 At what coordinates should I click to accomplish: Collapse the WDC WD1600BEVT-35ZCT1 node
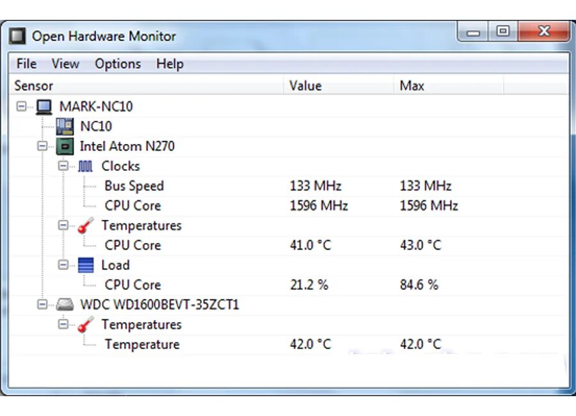42,305
